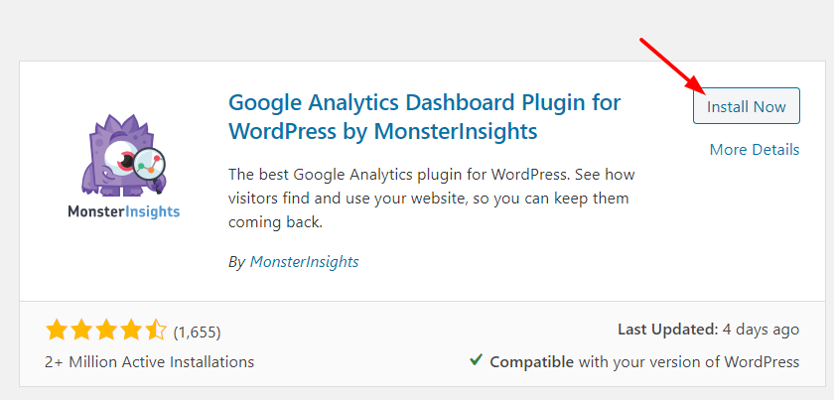This screenshot has height=400, width=834.
Task: Open the Google Analytics Dashboard Plugin title
Action: pyautogui.click(x=425, y=116)
